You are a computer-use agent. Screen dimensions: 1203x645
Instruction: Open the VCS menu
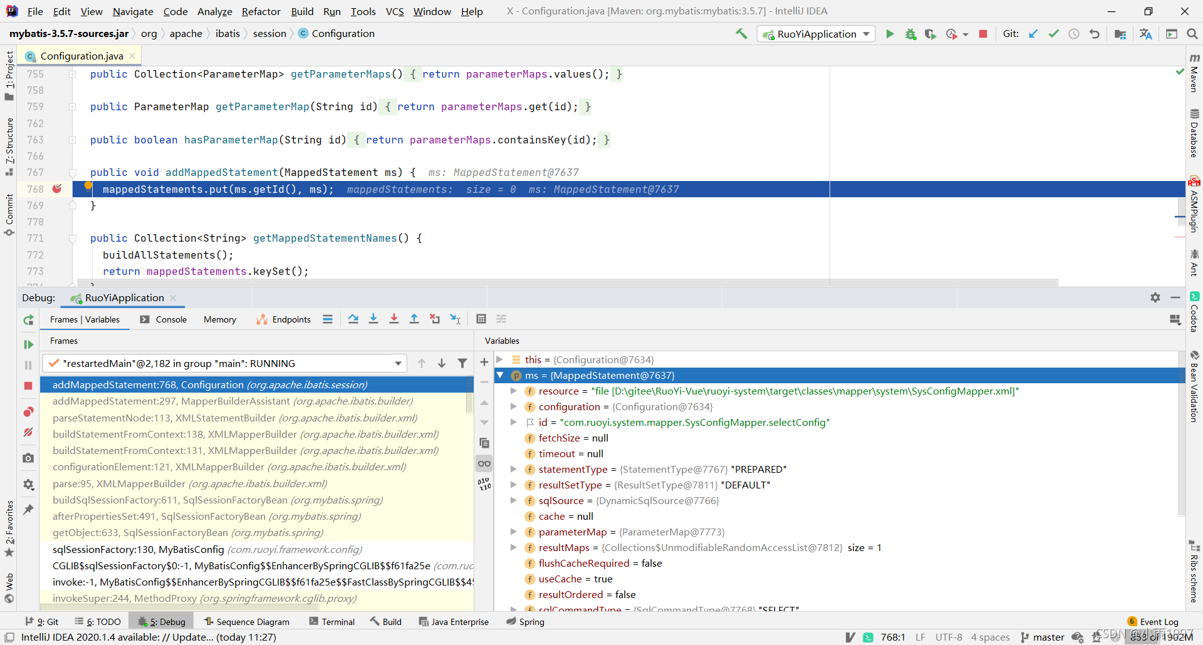395,11
